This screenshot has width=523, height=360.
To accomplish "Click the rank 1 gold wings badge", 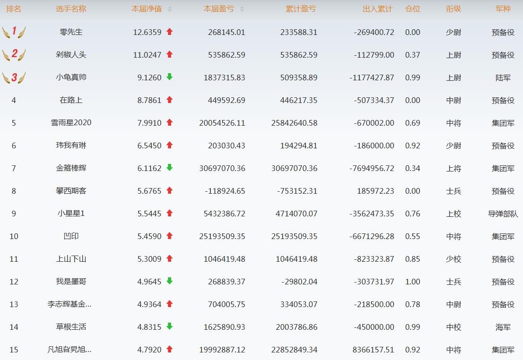I will (x=14, y=32).
